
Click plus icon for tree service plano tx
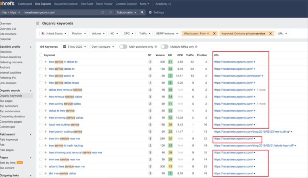point(46,76)
